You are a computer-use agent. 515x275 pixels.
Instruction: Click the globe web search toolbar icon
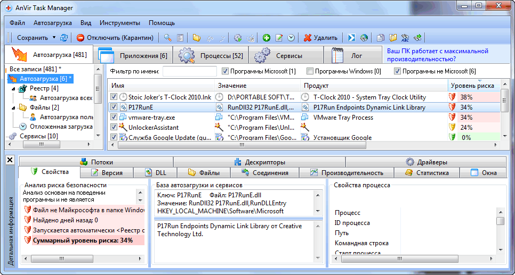coord(364,38)
